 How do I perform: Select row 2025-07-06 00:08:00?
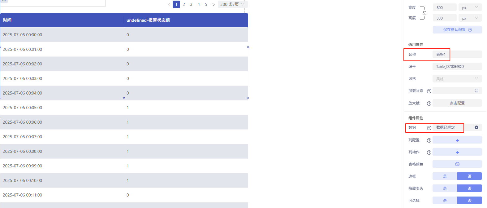coord(124,151)
